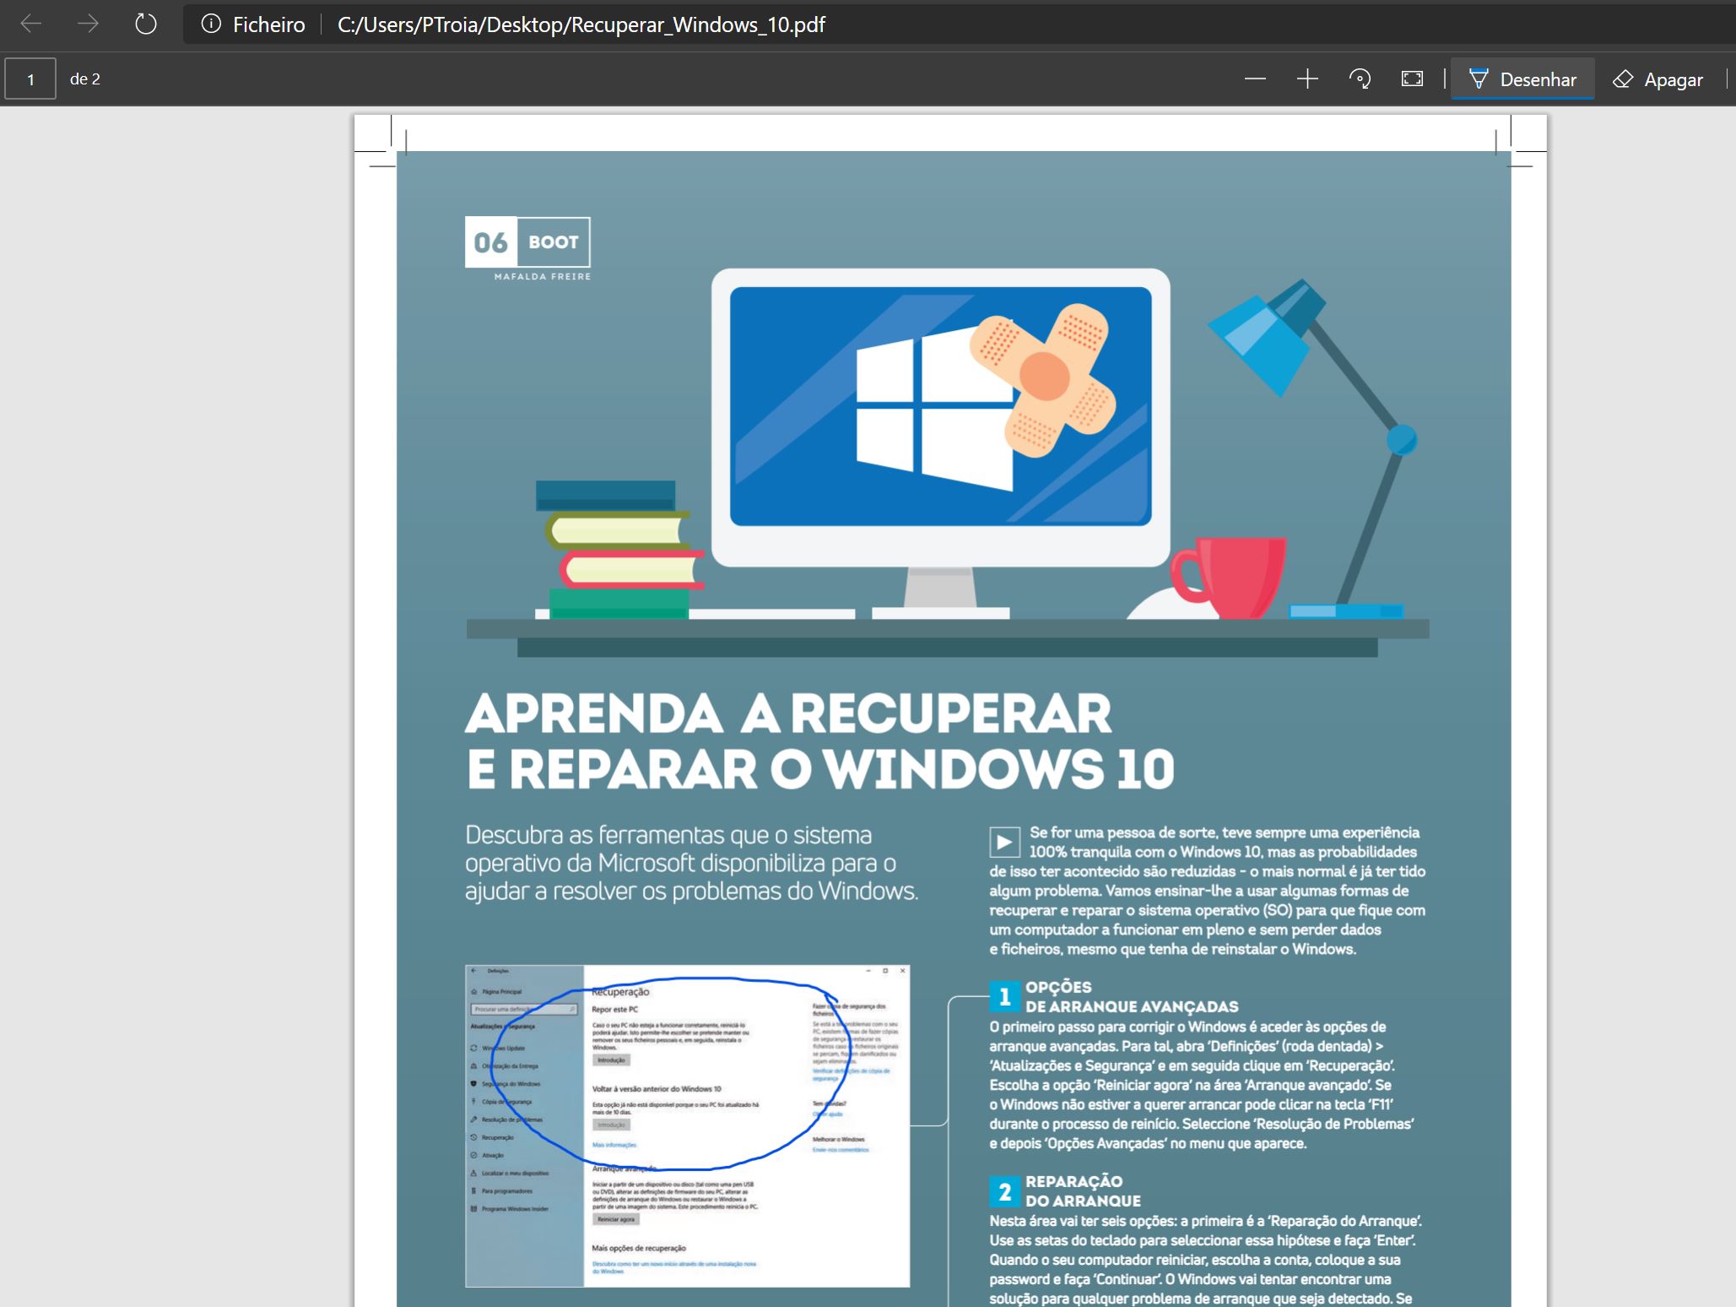The image size is (1736, 1307).
Task: Click the blue number 1 step badge
Action: click(1004, 997)
